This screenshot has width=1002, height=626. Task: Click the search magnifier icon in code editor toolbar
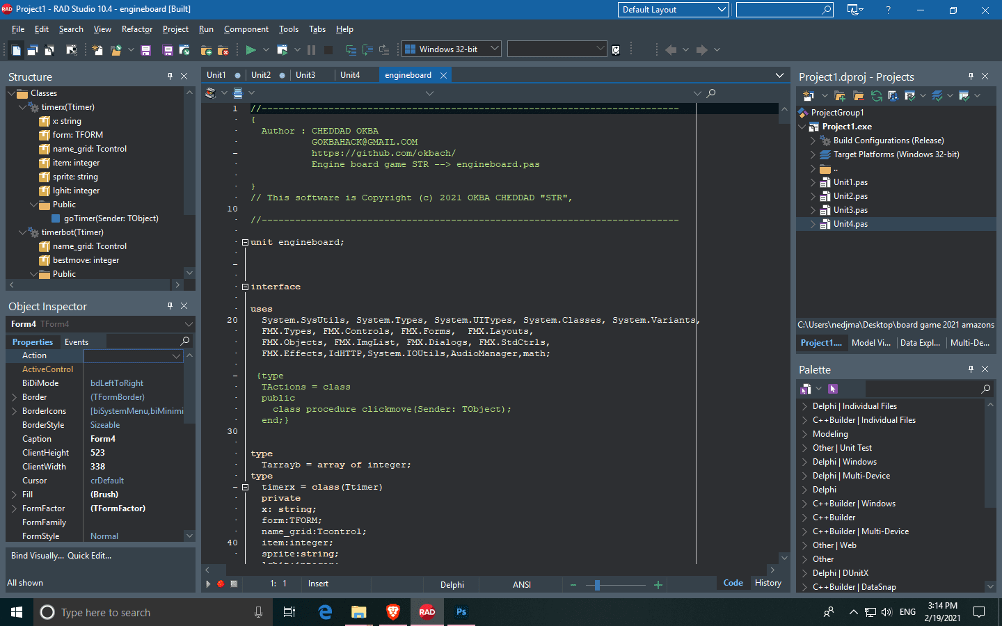[x=711, y=93]
